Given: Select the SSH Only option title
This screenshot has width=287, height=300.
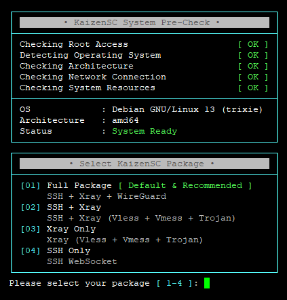Looking at the screenshot, I should 69,250.
